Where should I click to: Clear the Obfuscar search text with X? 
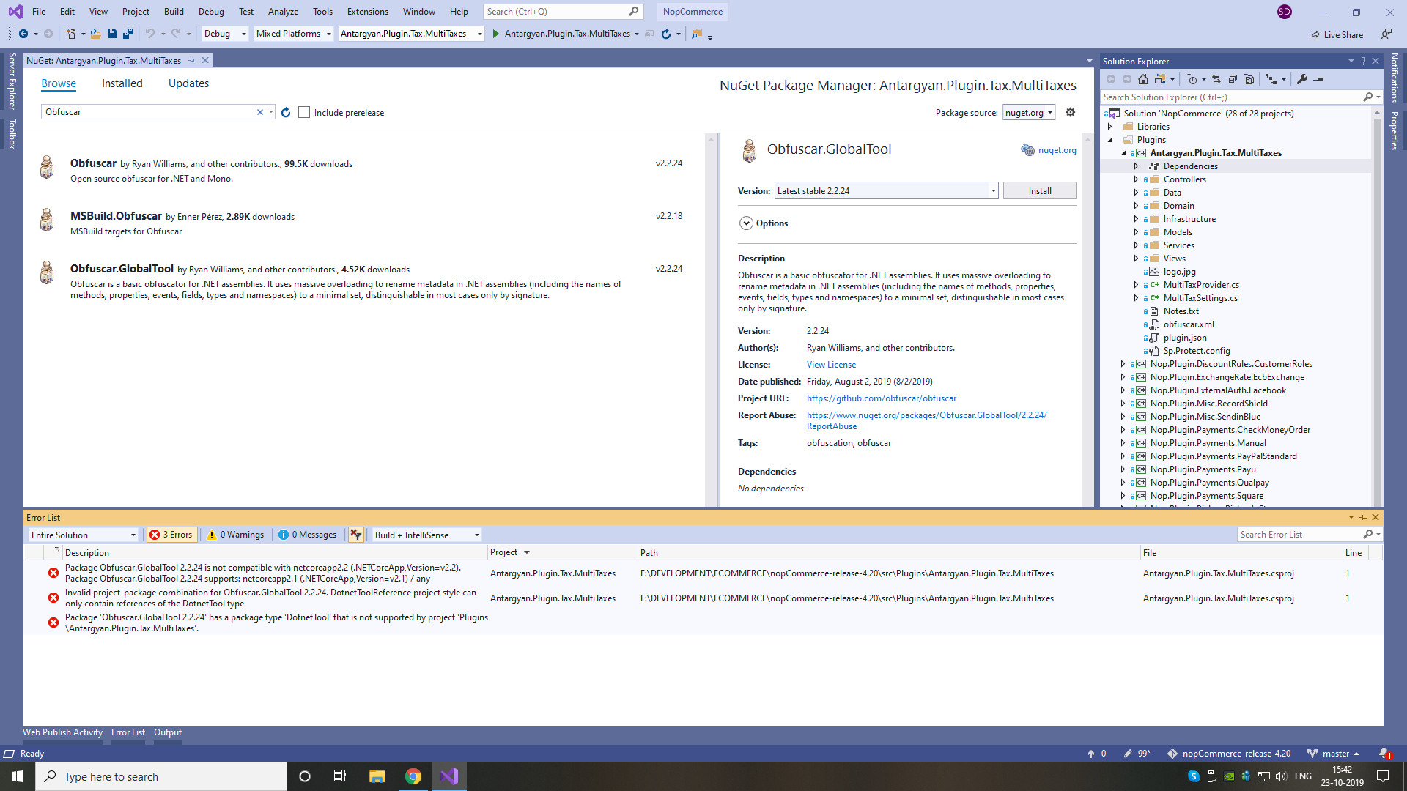pos(259,112)
